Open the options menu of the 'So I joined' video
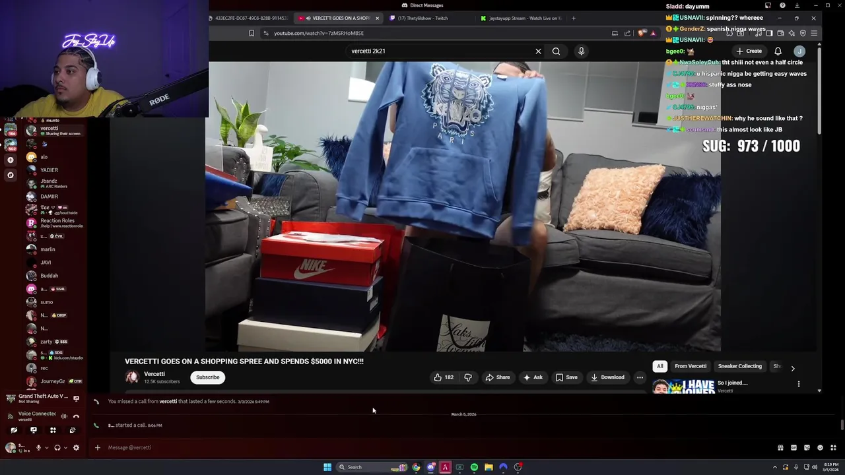The image size is (845, 475). (x=798, y=384)
